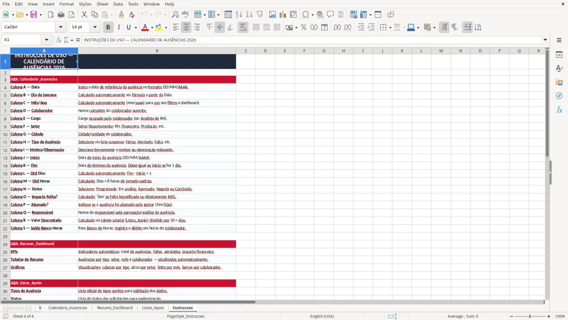
Task: Expand the formula bar
Action: pyautogui.click(x=545, y=40)
